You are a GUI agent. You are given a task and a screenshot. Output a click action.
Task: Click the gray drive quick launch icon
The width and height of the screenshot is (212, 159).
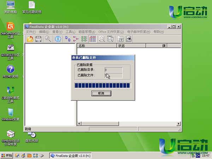tap(42, 155)
